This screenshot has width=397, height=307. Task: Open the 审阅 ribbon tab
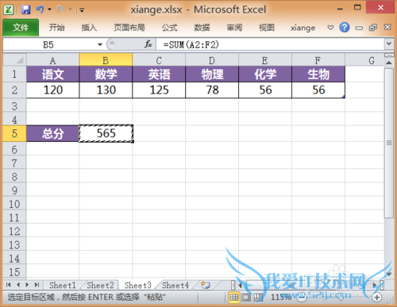point(234,28)
